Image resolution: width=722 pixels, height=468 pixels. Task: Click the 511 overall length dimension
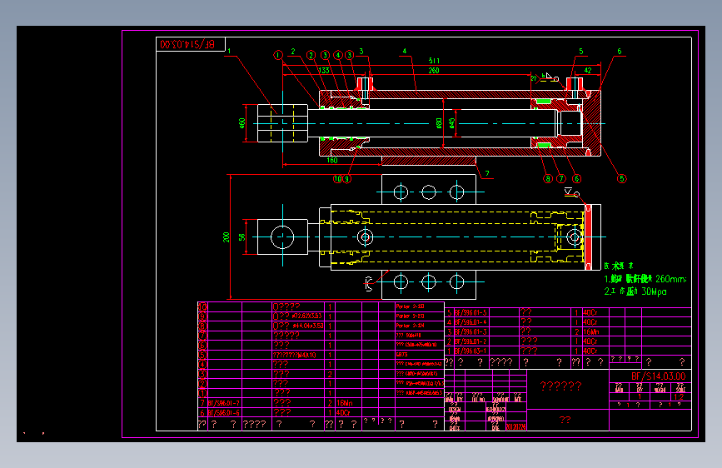click(434, 61)
